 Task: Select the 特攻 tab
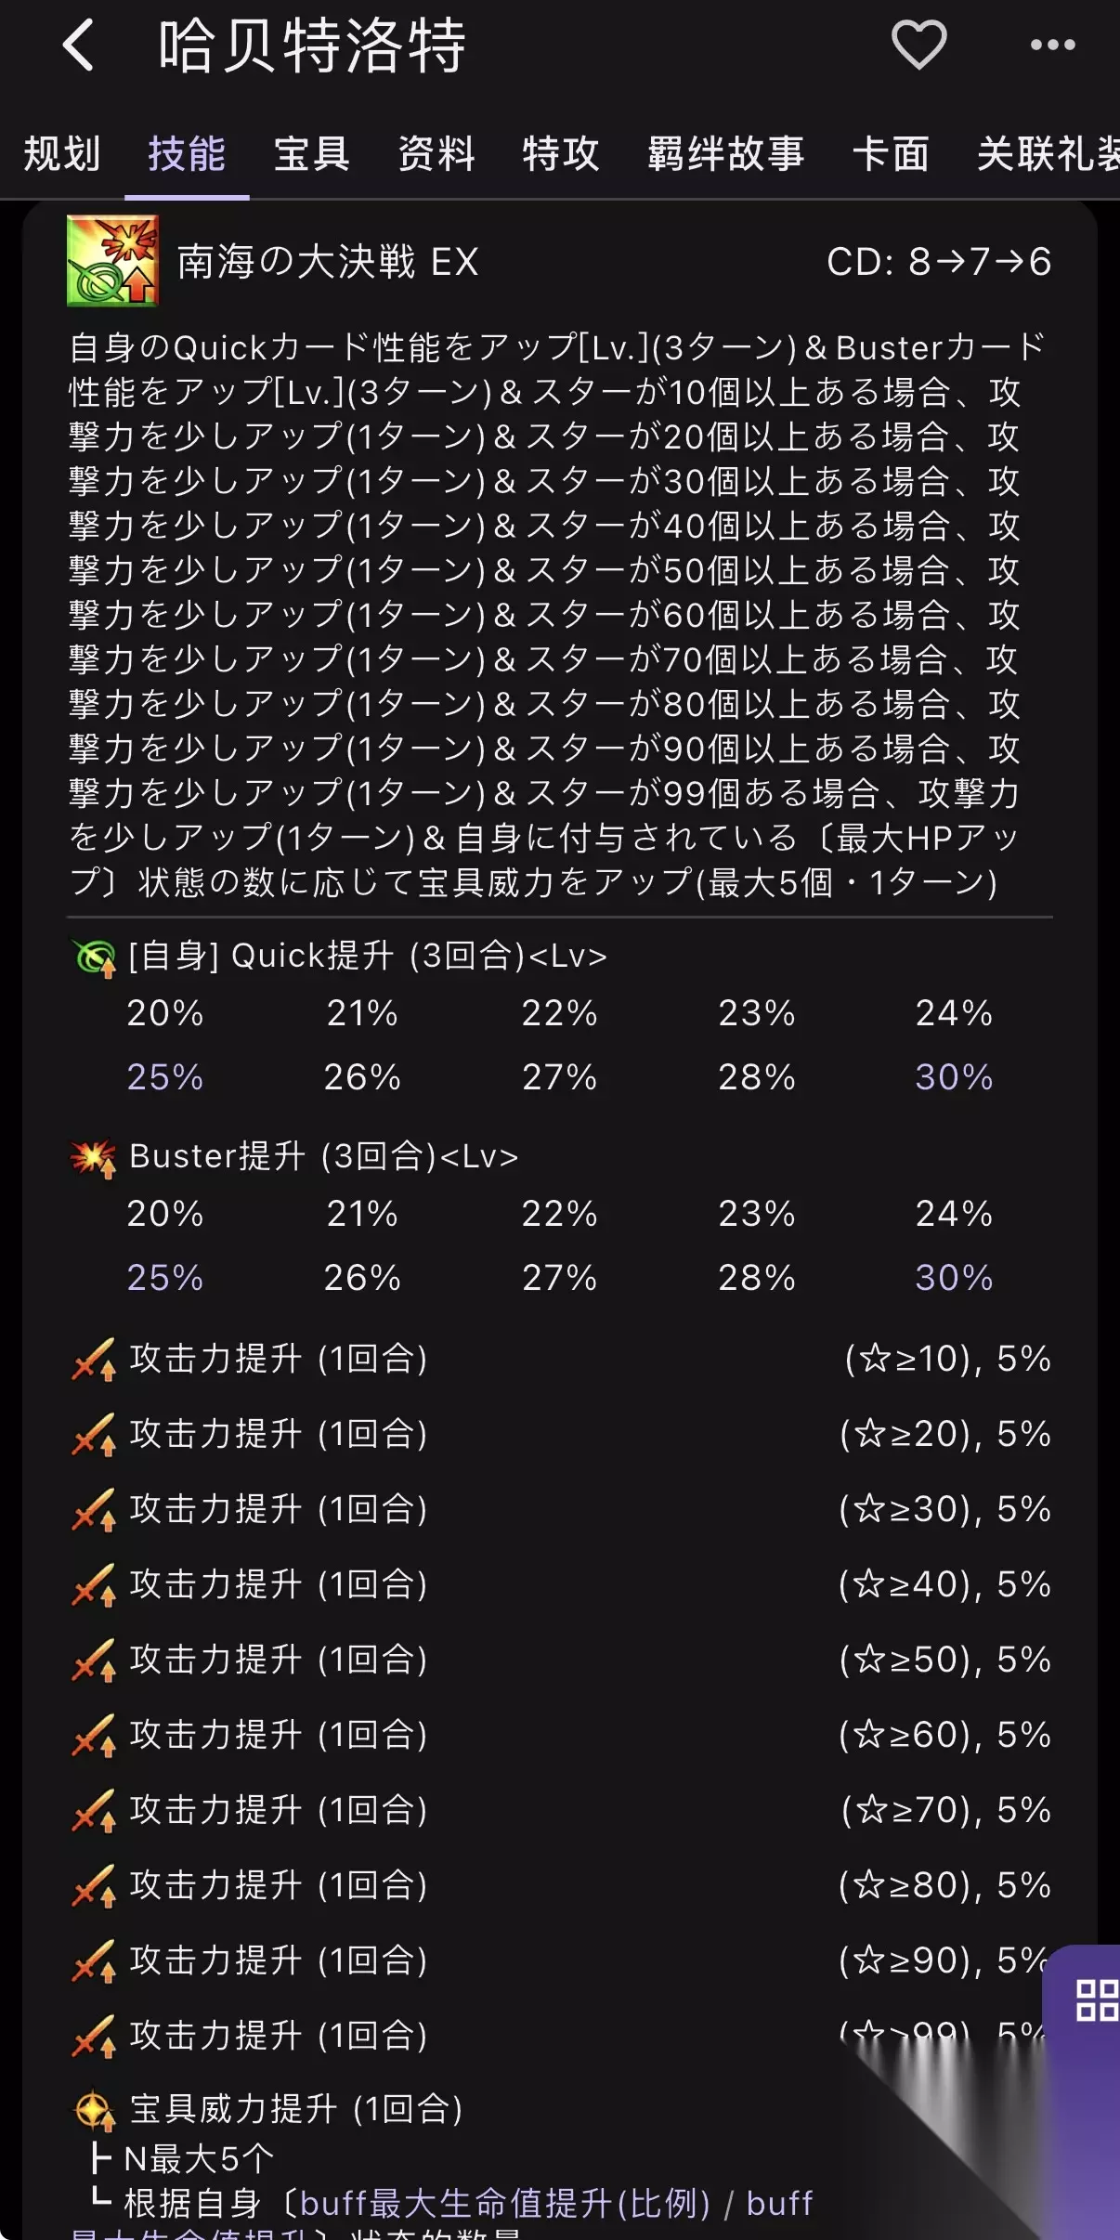pyautogui.click(x=561, y=153)
